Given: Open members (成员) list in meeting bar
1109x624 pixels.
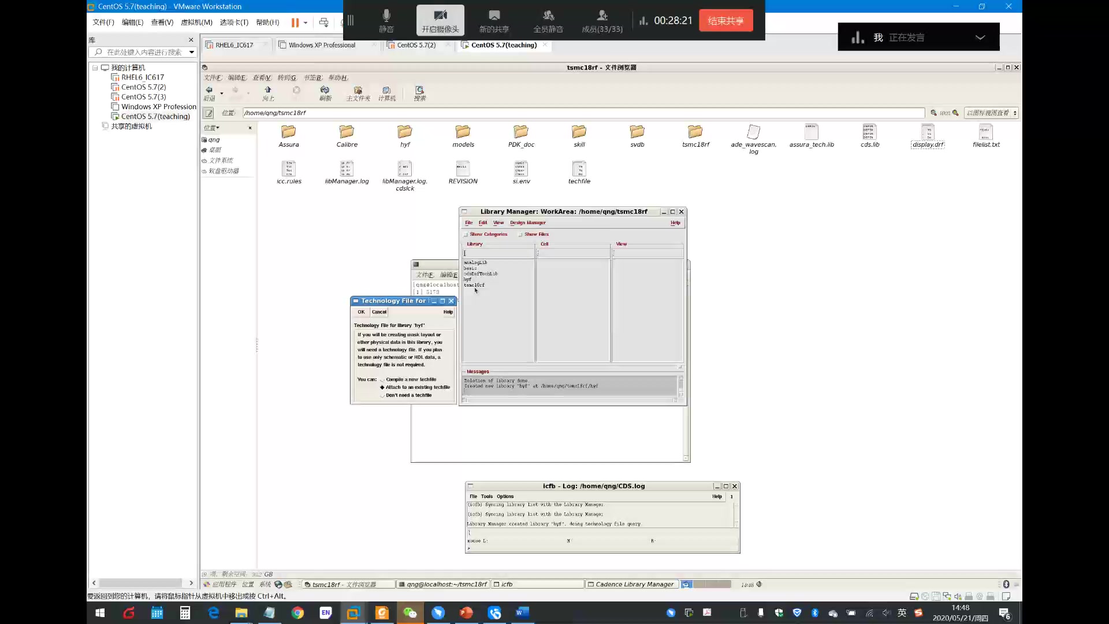Looking at the screenshot, I should 602,21.
